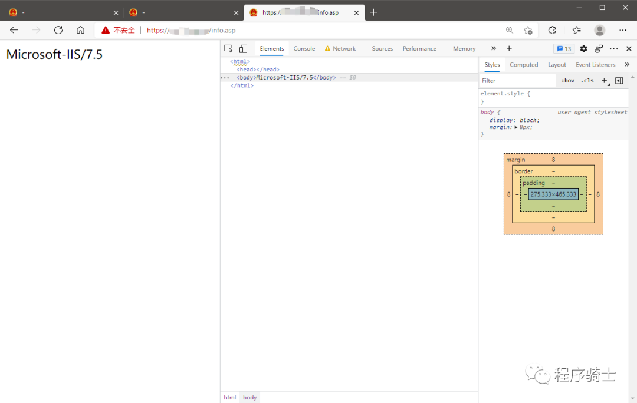Switch to the Console tab
The width and height of the screenshot is (637, 403).
[304, 49]
